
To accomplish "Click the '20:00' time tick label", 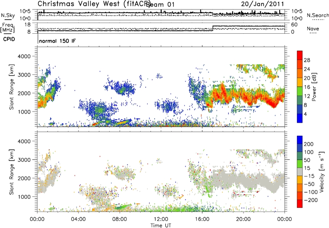I will coord(243,219).
